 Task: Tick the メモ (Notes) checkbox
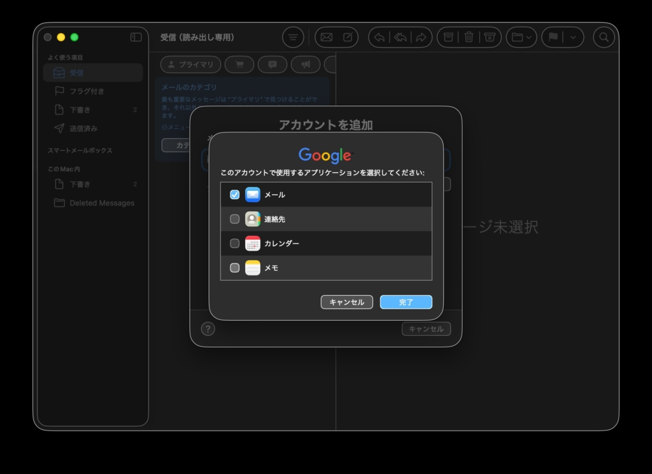(234, 268)
